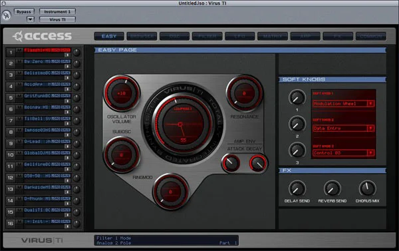
Task: Open the Soft Knob 1 Modulation Wheel dropdown
Action: [343, 104]
